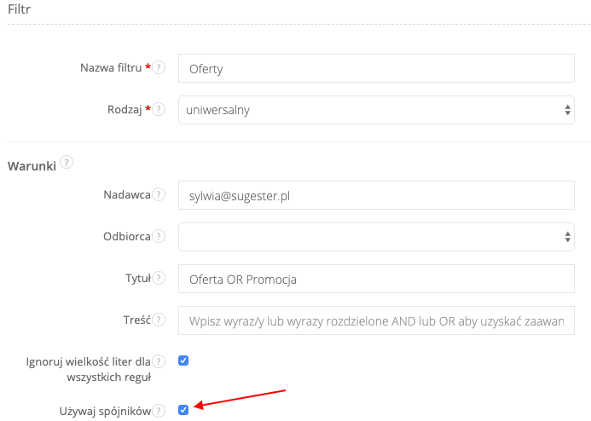Open help icon beside Używaj spójników
The image size is (591, 421).
click(x=159, y=412)
